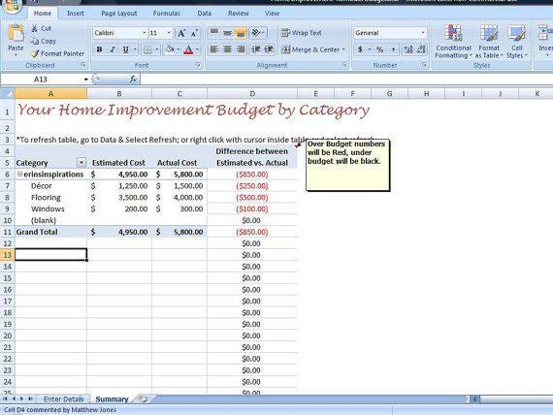Switch to the View tab

(x=272, y=13)
